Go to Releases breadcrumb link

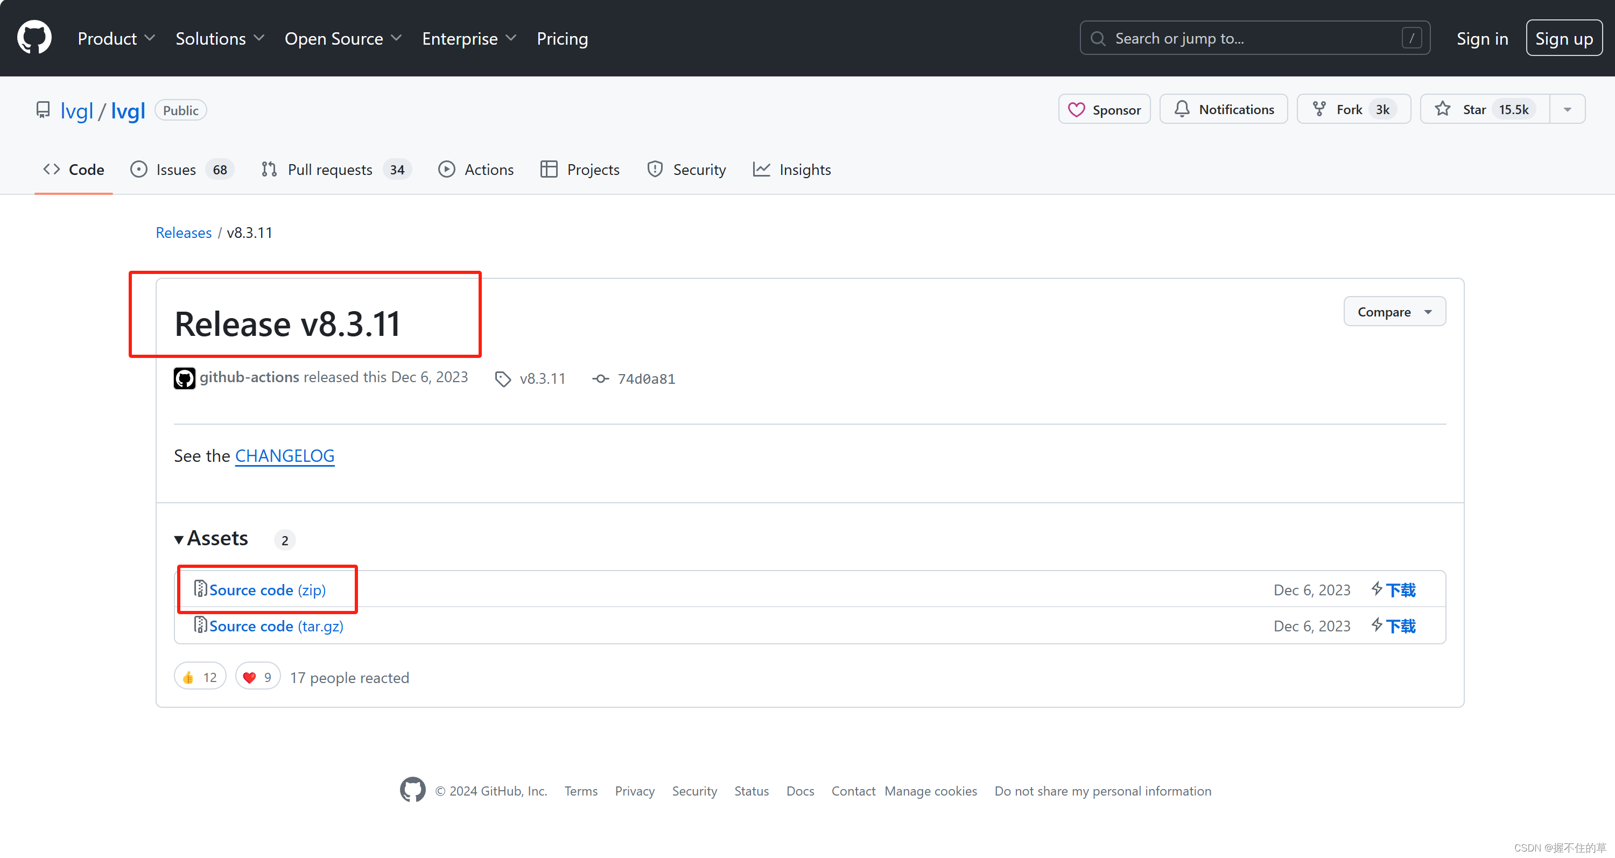coord(184,233)
